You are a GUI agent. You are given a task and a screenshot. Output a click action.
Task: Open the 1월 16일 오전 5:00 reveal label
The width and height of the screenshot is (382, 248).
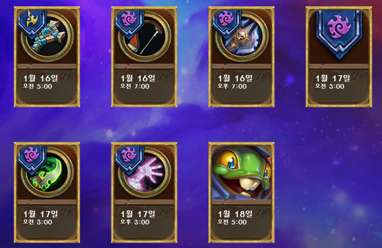(x=41, y=82)
